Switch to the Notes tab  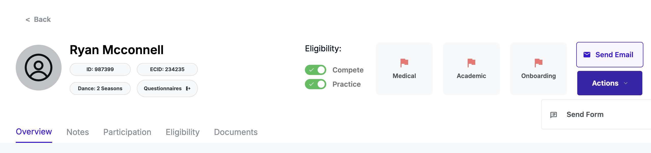click(x=78, y=132)
